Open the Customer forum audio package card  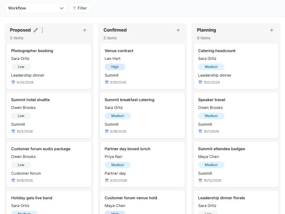click(x=49, y=164)
